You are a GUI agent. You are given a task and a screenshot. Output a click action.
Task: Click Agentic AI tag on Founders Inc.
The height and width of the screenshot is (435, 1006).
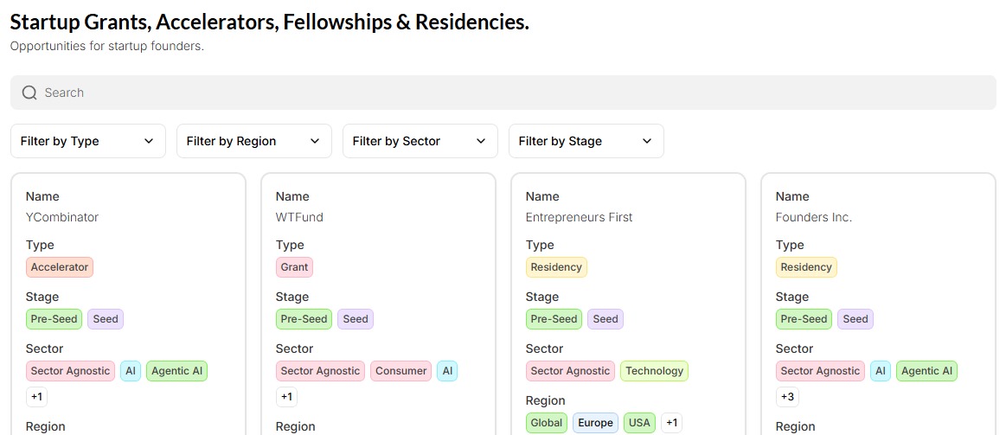click(x=926, y=371)
